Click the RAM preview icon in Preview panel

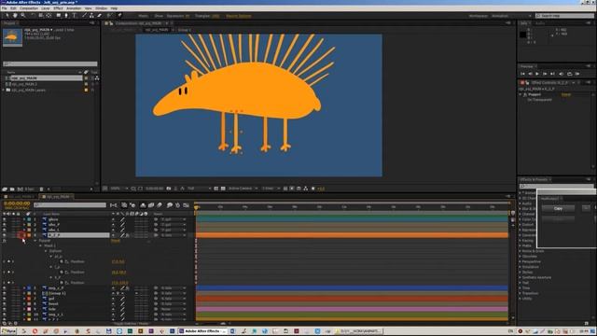[577, 74]
